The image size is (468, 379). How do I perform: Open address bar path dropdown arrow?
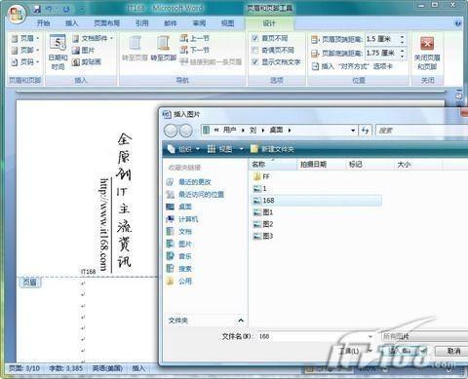pos(353,131)
